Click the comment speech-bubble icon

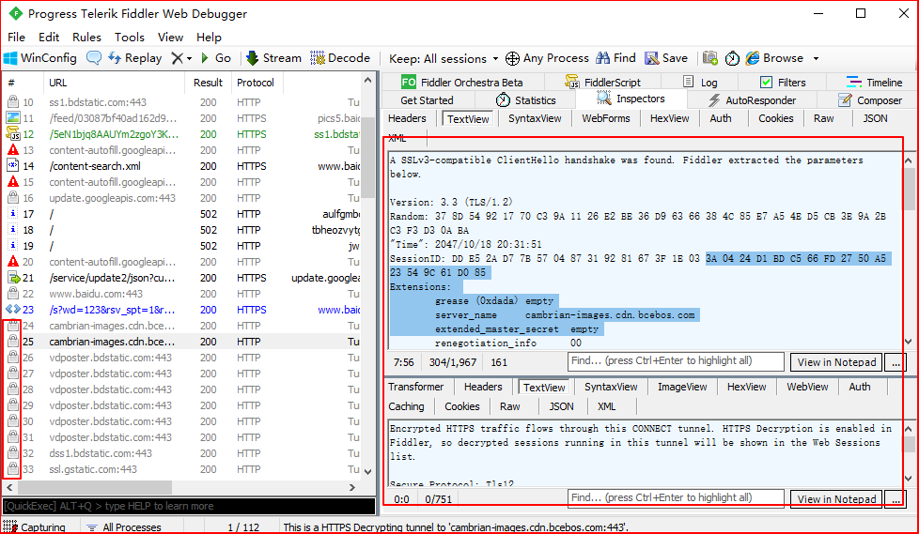pos(93,58)
